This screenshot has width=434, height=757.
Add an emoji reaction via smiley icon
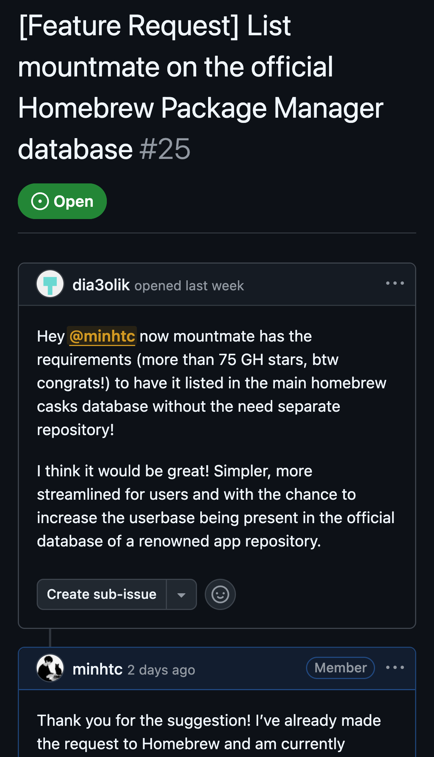pos(220,594)
